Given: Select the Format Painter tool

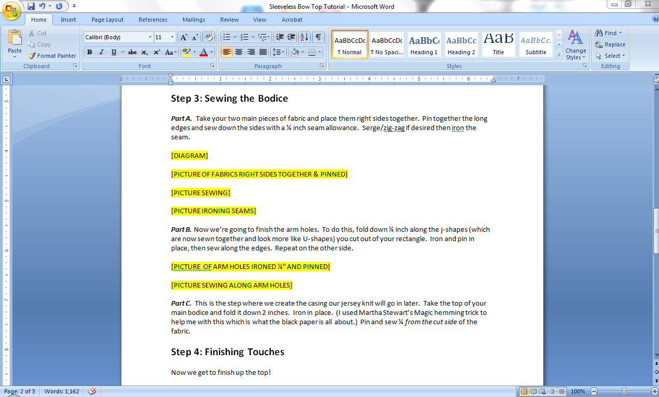Looking at the screenshot, I should click(x=52, y=55).
